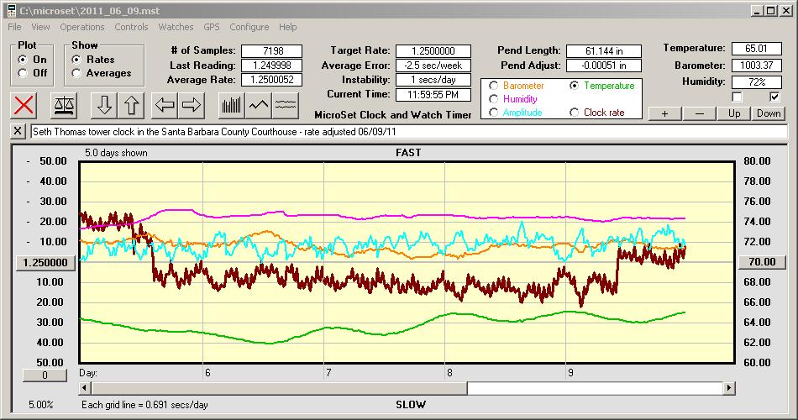
Task: Open the View menu
Action: 40,27
